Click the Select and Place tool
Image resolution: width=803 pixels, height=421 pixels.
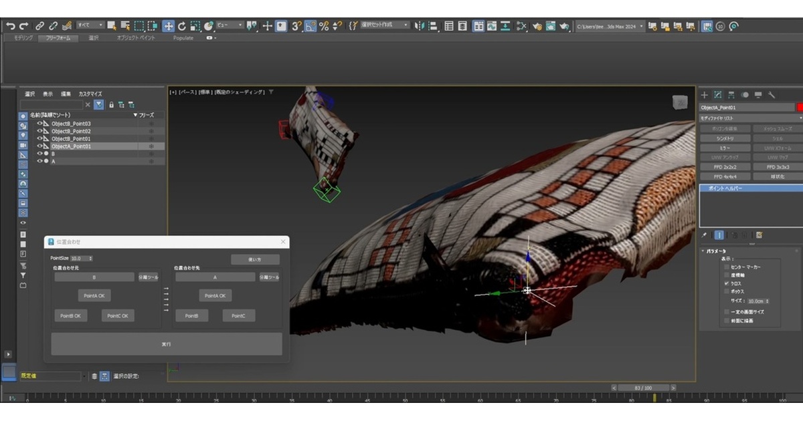coord(208,25)
